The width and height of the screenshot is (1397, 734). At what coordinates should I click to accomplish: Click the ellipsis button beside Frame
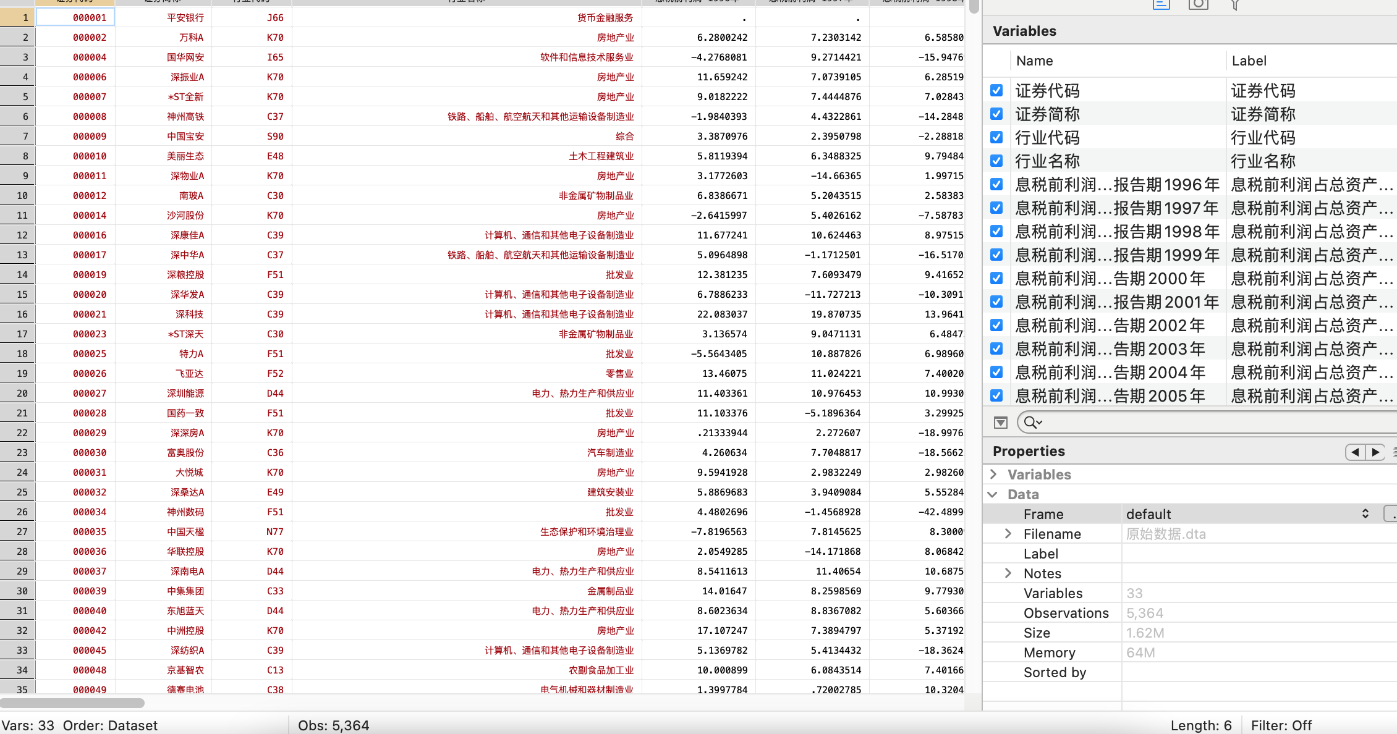click(1391, 514)
